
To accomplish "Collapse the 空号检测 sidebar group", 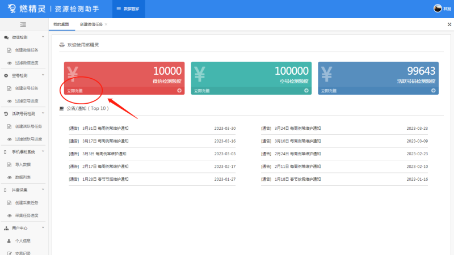I will [43, 75].
